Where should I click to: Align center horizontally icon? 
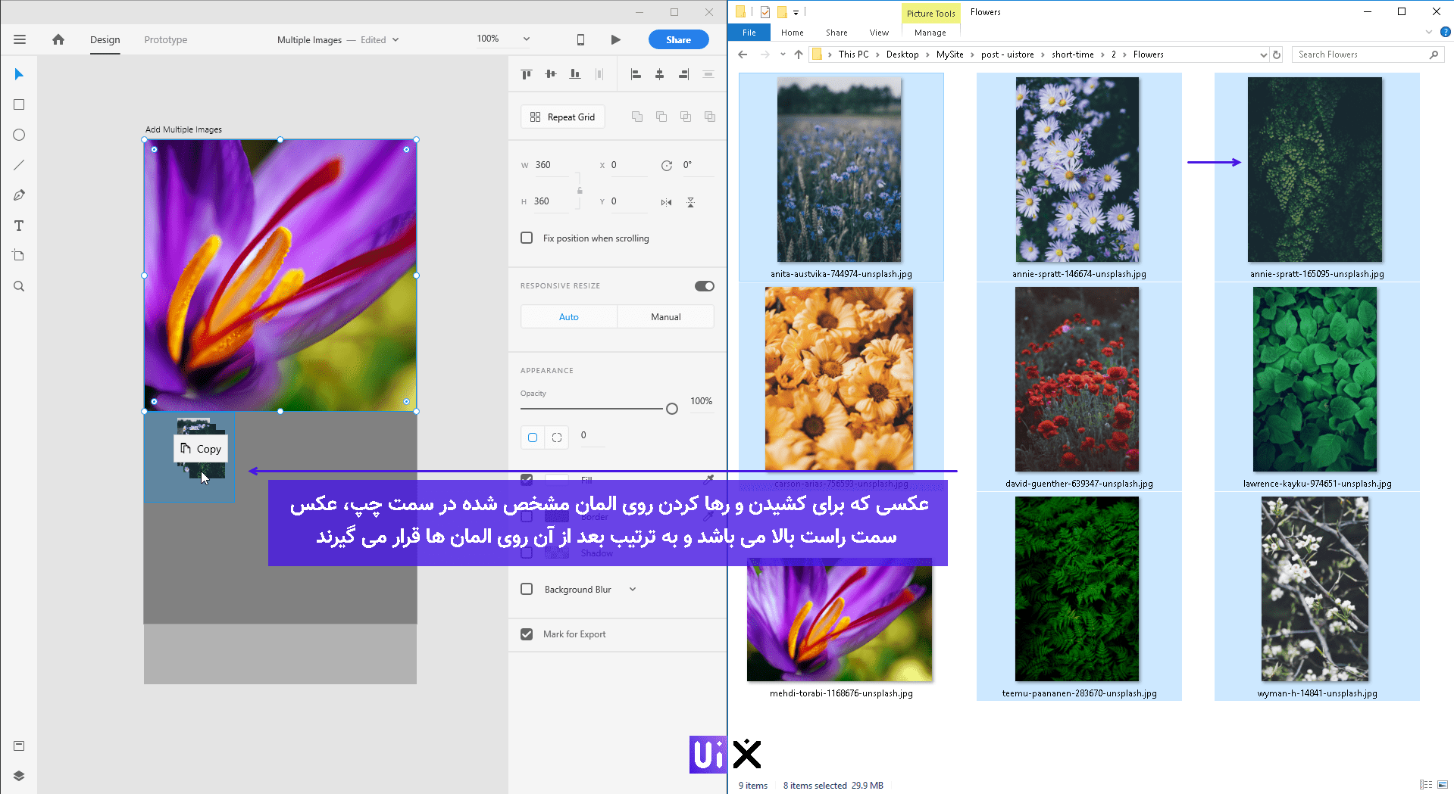[x=660, y=74]
